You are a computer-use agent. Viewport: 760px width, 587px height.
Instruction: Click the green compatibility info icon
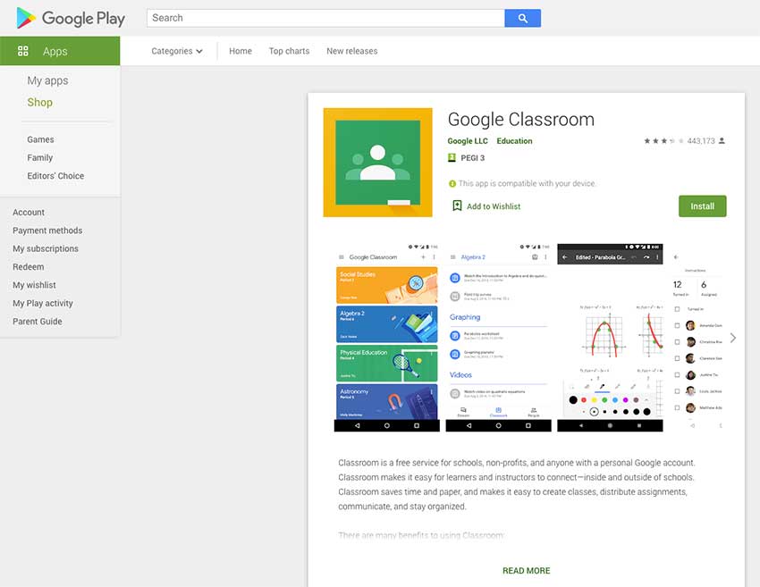click(452, 183)
